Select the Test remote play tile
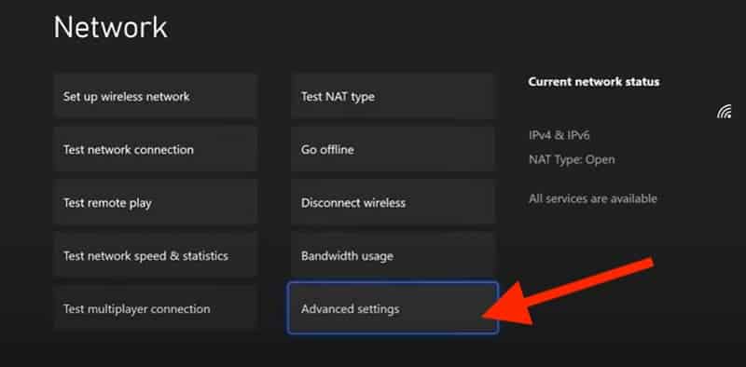The width and height of the screenshot is (746, 367). click(x=155, y=203)
